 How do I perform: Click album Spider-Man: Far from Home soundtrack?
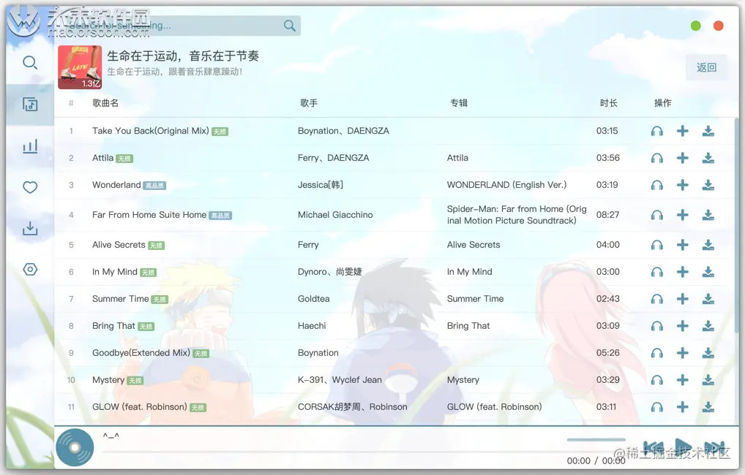[x=517, y=215]
